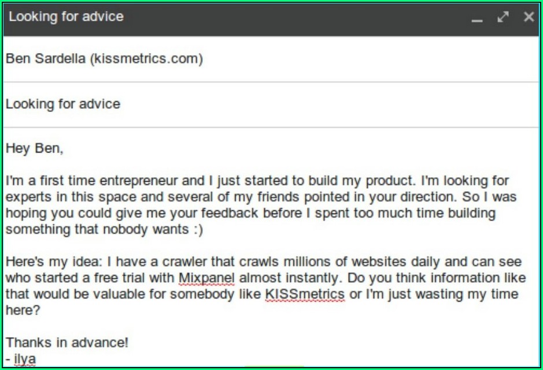
Task: Click the words first time entrepreneur
Action: coord(97,181)
